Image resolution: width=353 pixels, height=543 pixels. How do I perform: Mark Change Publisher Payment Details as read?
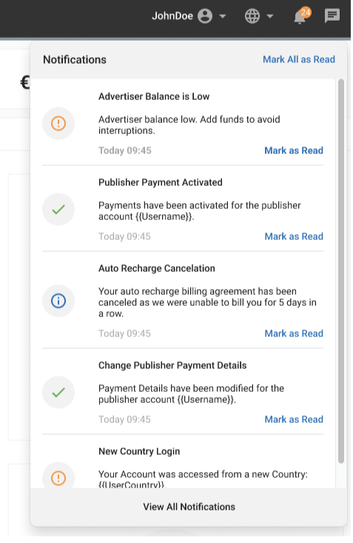tap(294, 419)
